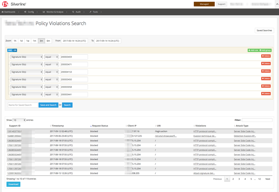Screen dimensions: 279x192
Task: Delete the rule with value 200003441
Action: point(266,94)
